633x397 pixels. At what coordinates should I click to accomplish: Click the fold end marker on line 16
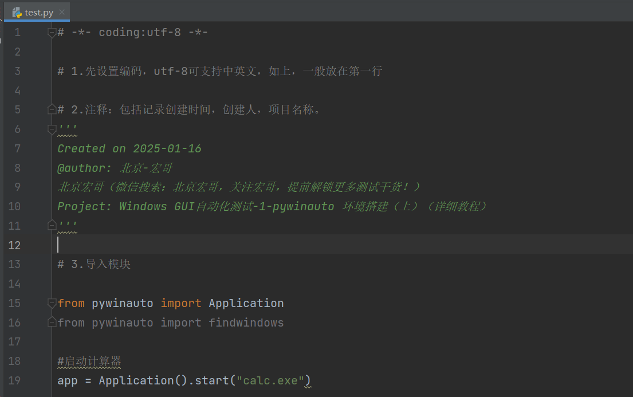(52, 323)
